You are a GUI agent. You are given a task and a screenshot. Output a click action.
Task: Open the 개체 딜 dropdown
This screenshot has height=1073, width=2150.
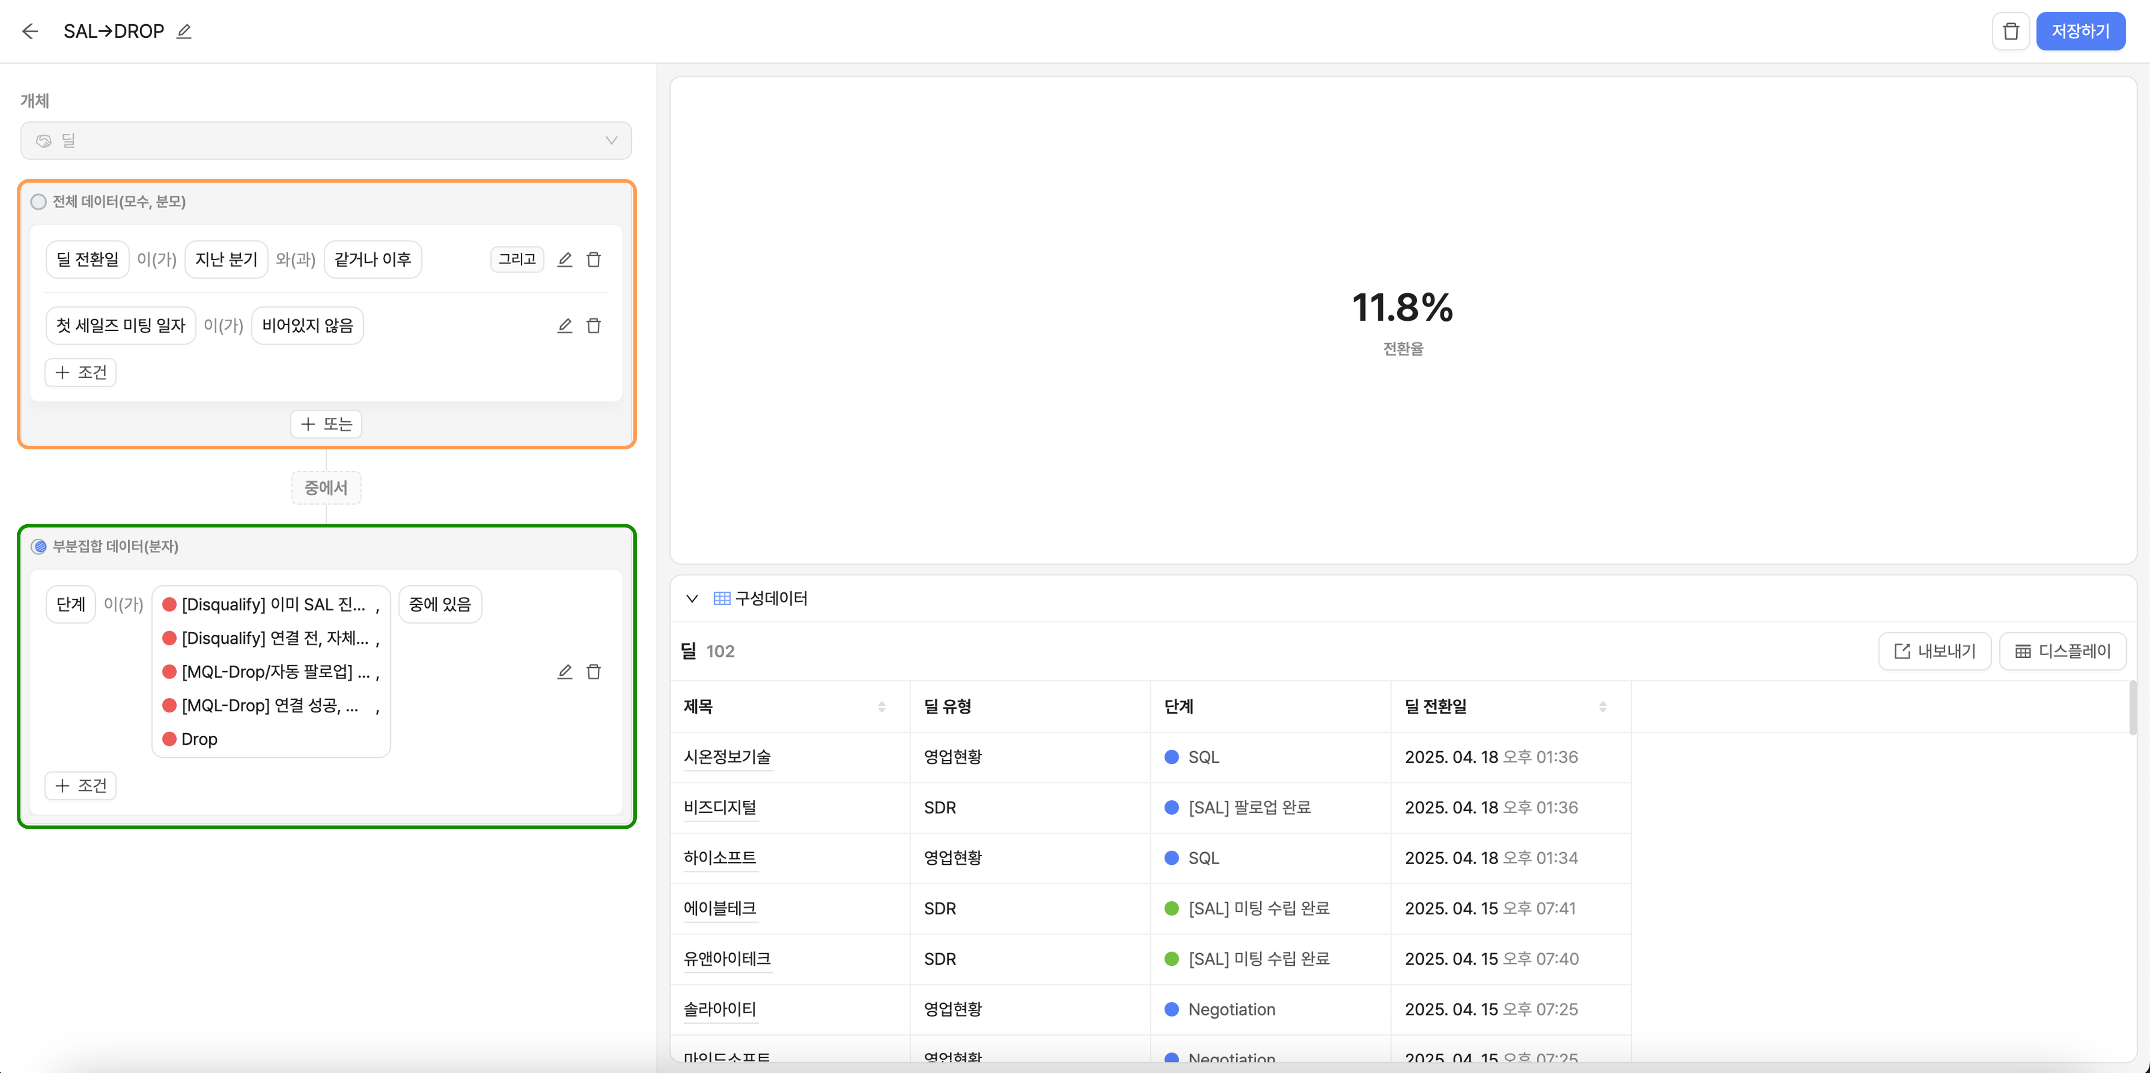pos(326,141)
